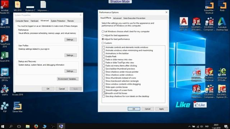Choose the Custom radio option
Image resolution: width=230 pixels, height=129 pixels.
point(107,43)
